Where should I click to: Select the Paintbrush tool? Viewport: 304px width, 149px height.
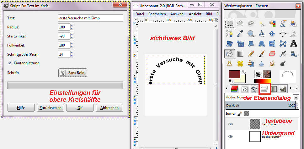pyautogui.click(x=262, y=54)
